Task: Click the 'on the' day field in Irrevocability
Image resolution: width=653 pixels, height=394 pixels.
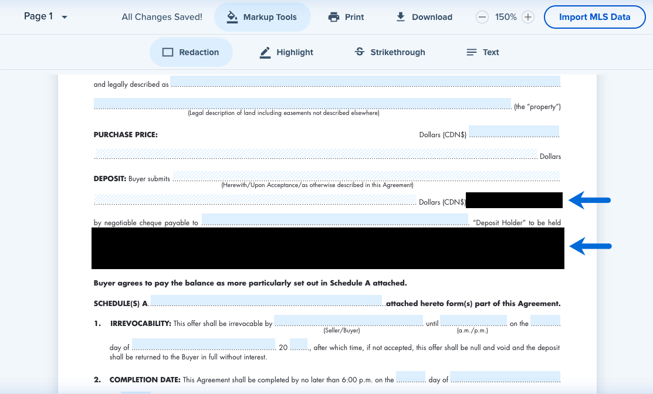Action: click(x=545, y=321)
